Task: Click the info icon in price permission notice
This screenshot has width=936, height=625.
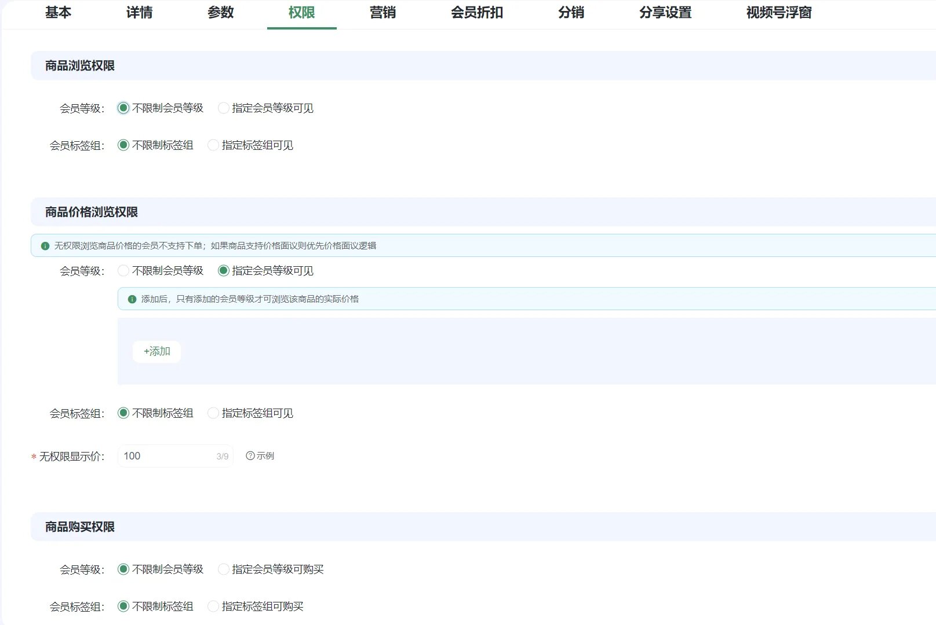Action: [45, 246]
